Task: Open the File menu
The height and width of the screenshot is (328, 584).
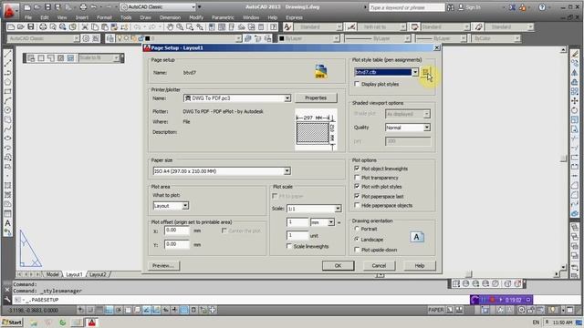Action: 28,17
